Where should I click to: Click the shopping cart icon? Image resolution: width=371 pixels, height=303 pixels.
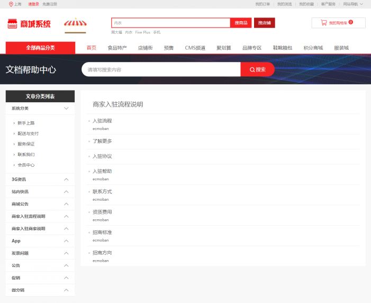(x=323, y=23)
